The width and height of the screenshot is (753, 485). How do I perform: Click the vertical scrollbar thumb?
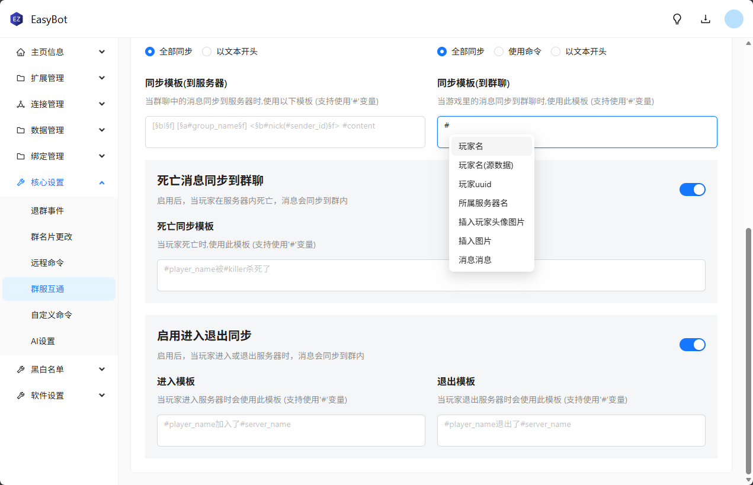pyautogui.click(x=748, y=349)
